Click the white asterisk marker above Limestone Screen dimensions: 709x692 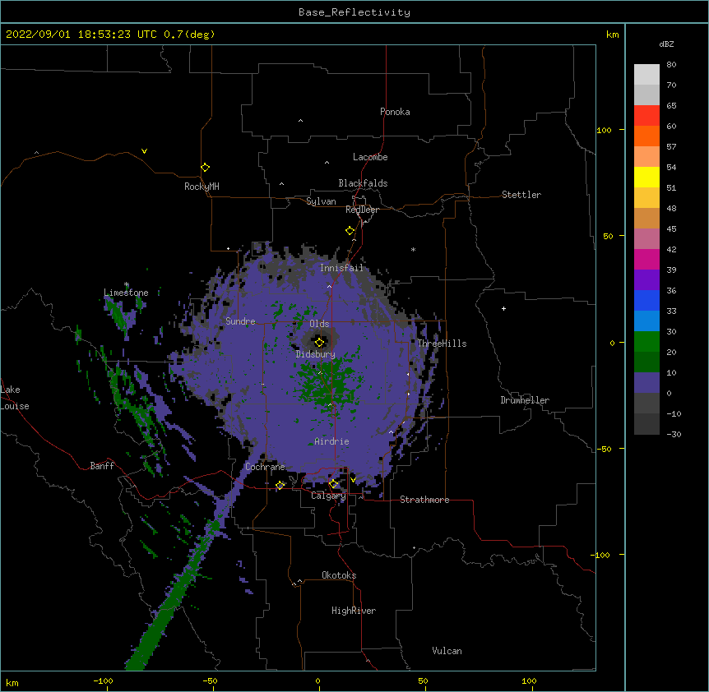coord(127,284)
